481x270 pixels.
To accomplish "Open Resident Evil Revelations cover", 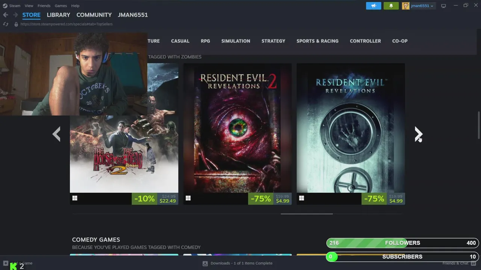I will 351,128.
